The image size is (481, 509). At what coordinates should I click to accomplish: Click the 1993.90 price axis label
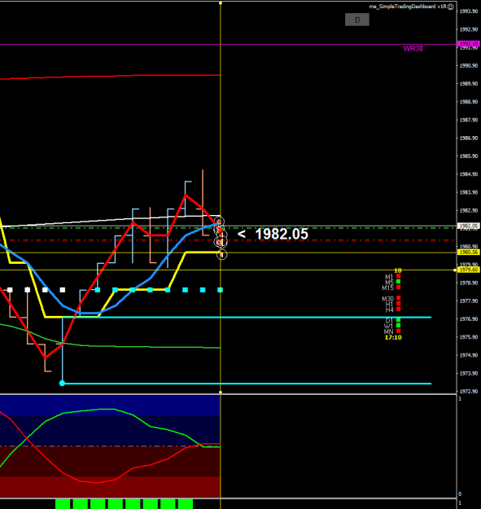468,11
